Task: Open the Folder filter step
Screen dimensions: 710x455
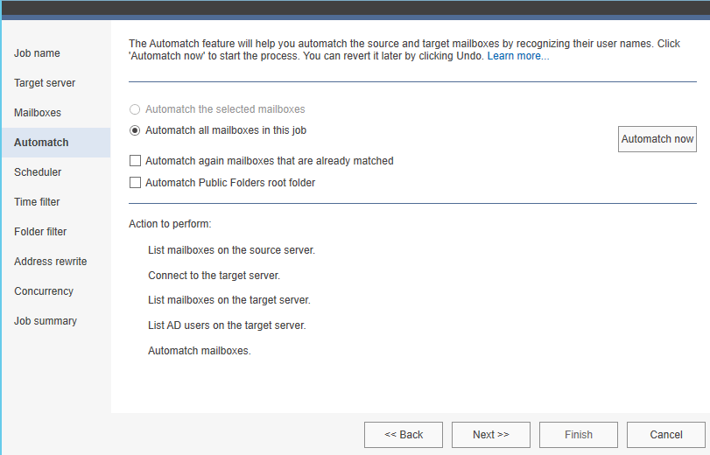Action: pos(40,232)
